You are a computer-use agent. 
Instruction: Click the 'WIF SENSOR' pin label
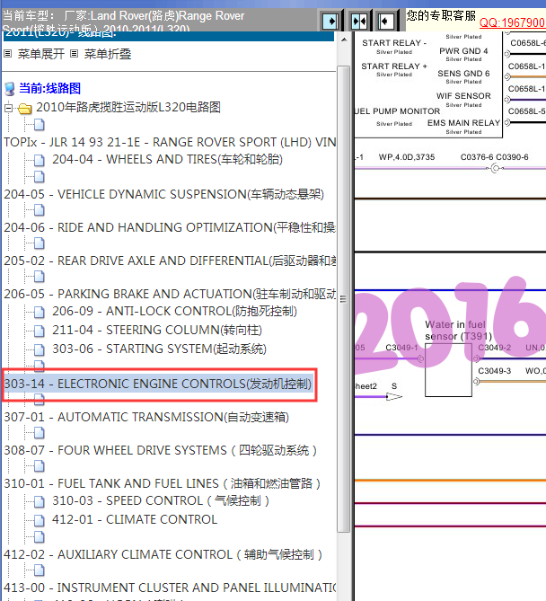point(463,96)
